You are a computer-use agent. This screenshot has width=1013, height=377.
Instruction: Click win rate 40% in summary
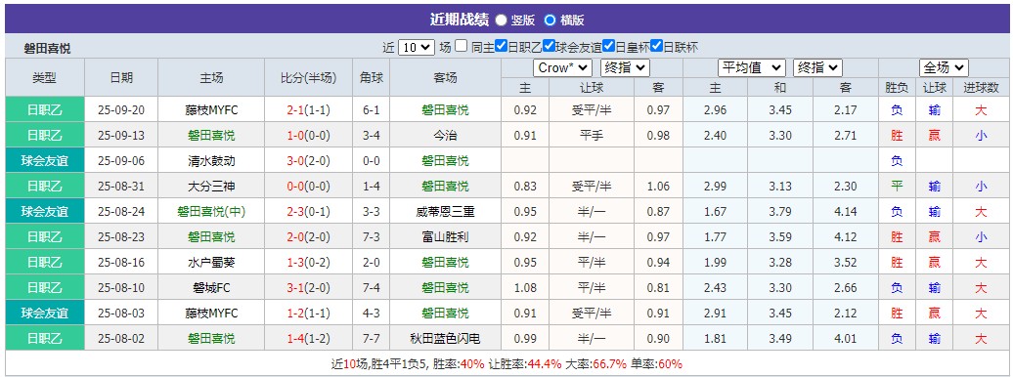[x=472, y=364]
